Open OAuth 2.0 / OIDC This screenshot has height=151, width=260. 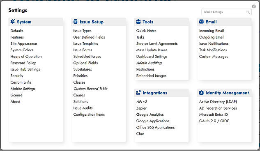214,121
